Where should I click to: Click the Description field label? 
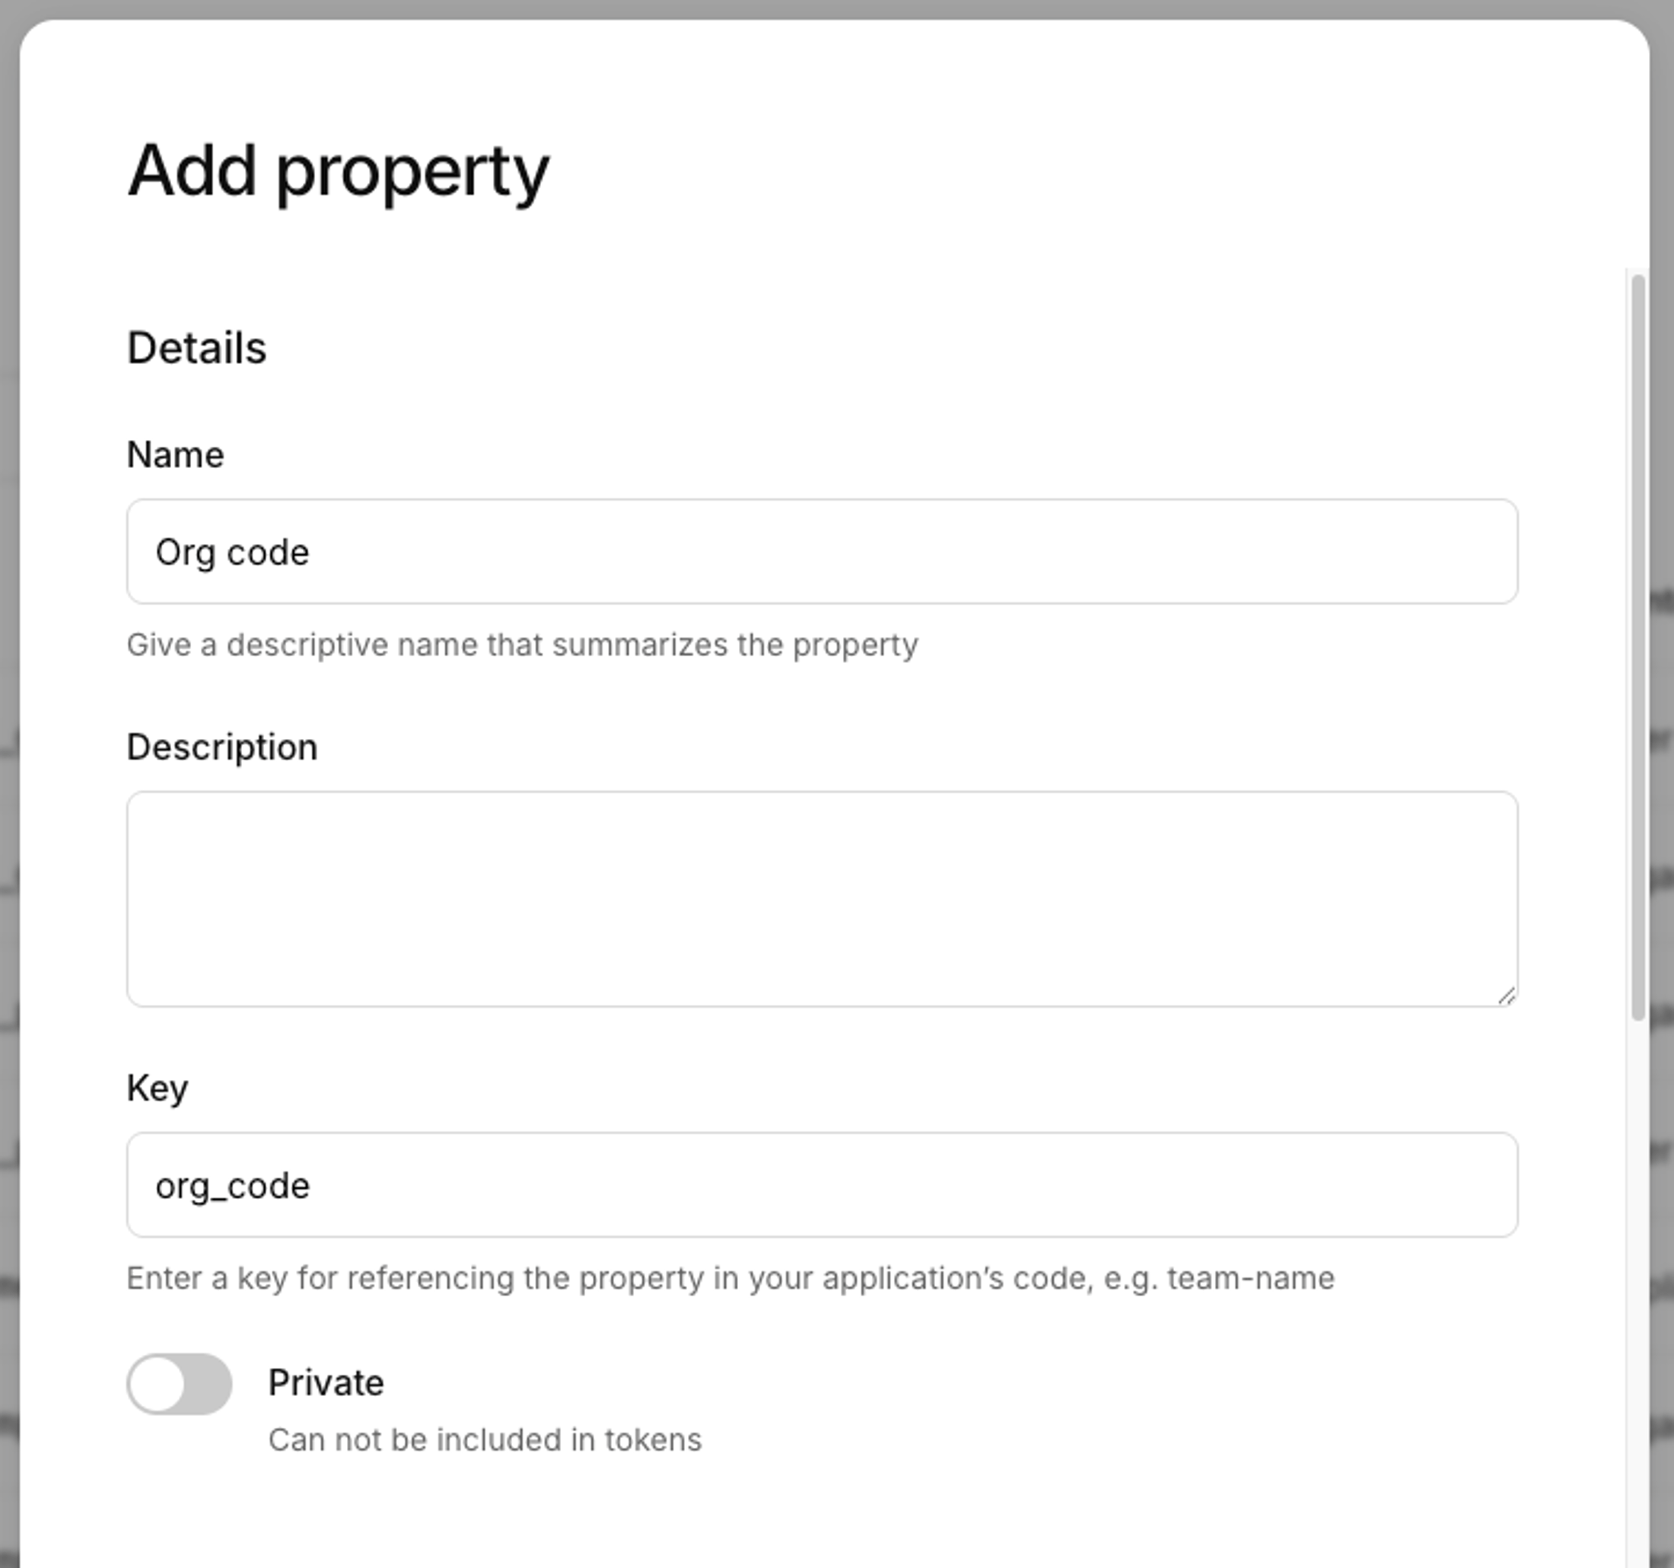tap(222, 746)
